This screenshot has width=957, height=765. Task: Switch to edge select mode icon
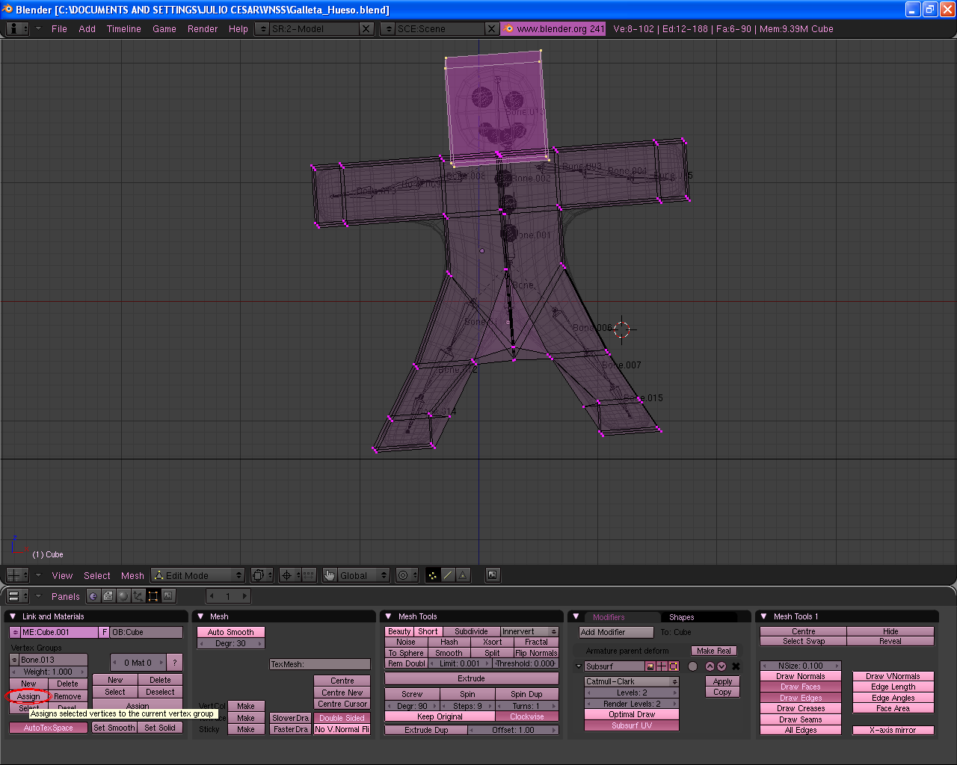point(448,574)
